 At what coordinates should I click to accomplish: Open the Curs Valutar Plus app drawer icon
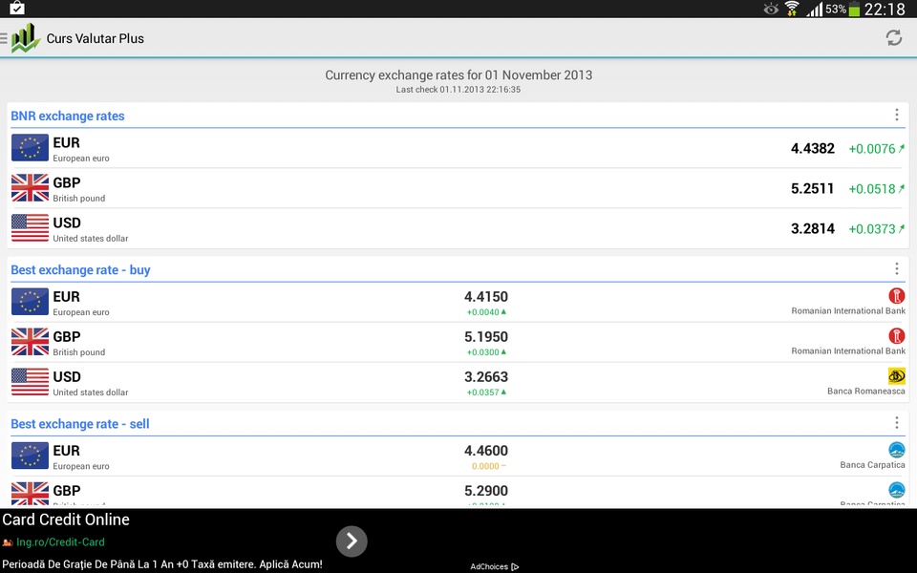pyautogui.click(x=22, y=38)
